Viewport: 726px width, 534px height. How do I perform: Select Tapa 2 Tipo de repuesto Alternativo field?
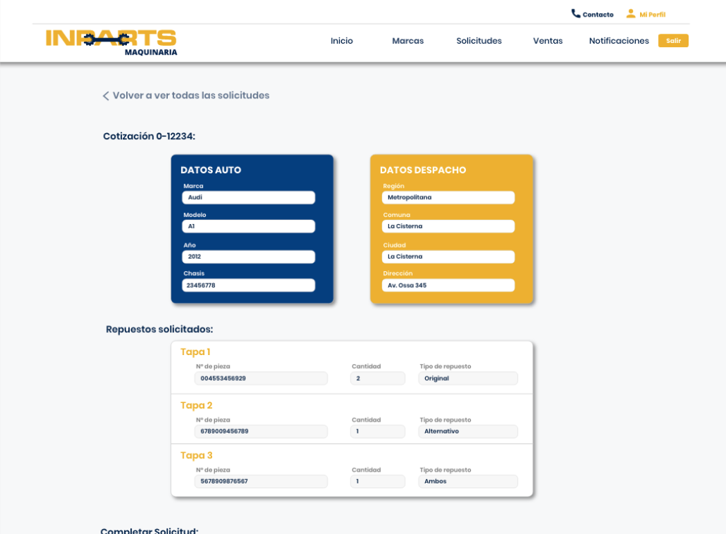pyautogui.click(x=468, y=431)
